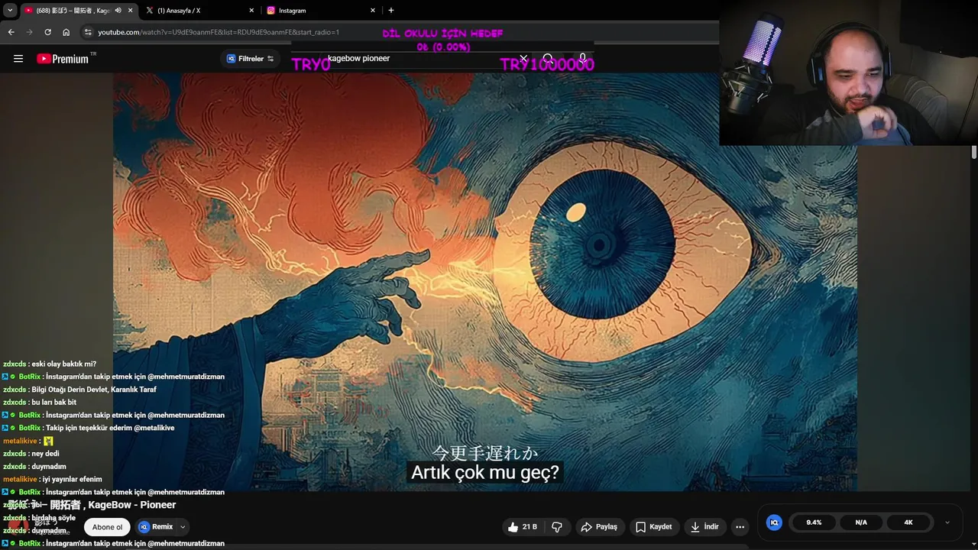Open more actions three-dot menu
Screen dimensions: 978x550
click(x=740, y=527)
